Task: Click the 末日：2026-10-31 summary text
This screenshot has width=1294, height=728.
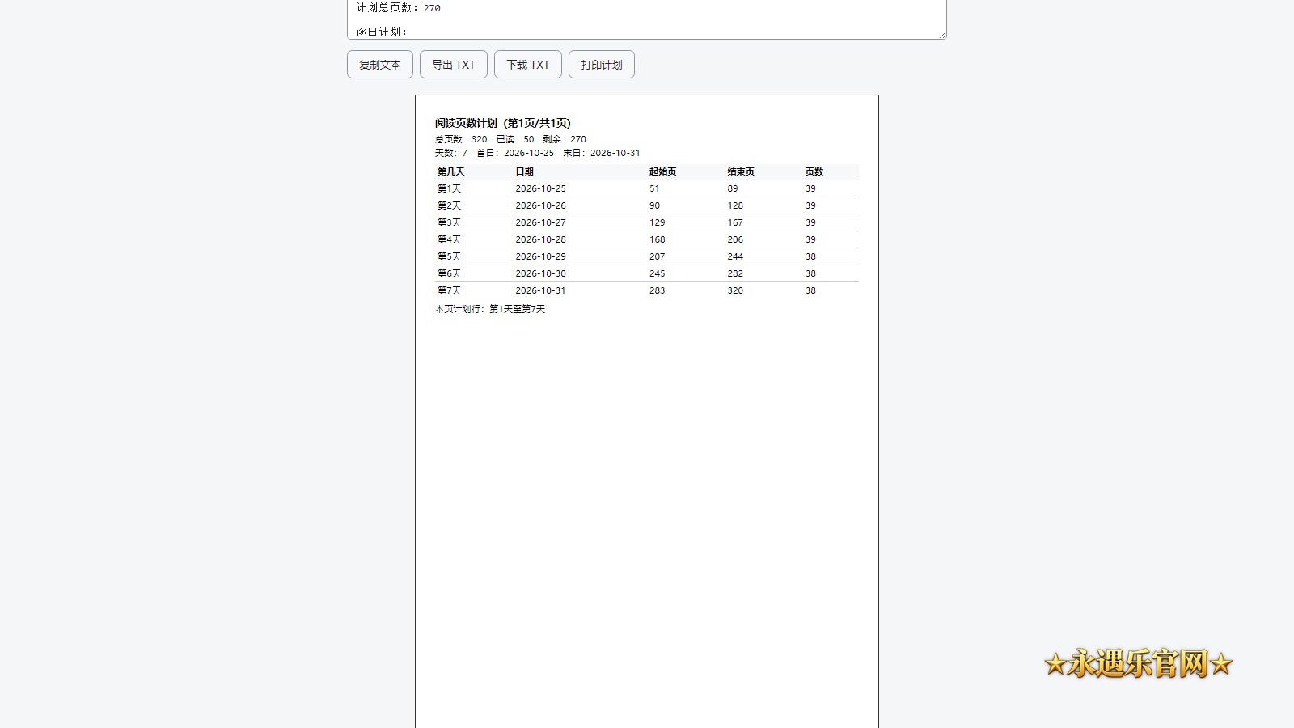Action: 602,153
